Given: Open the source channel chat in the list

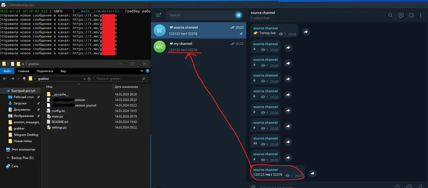Looking at the screenshot, I should 199,30.
